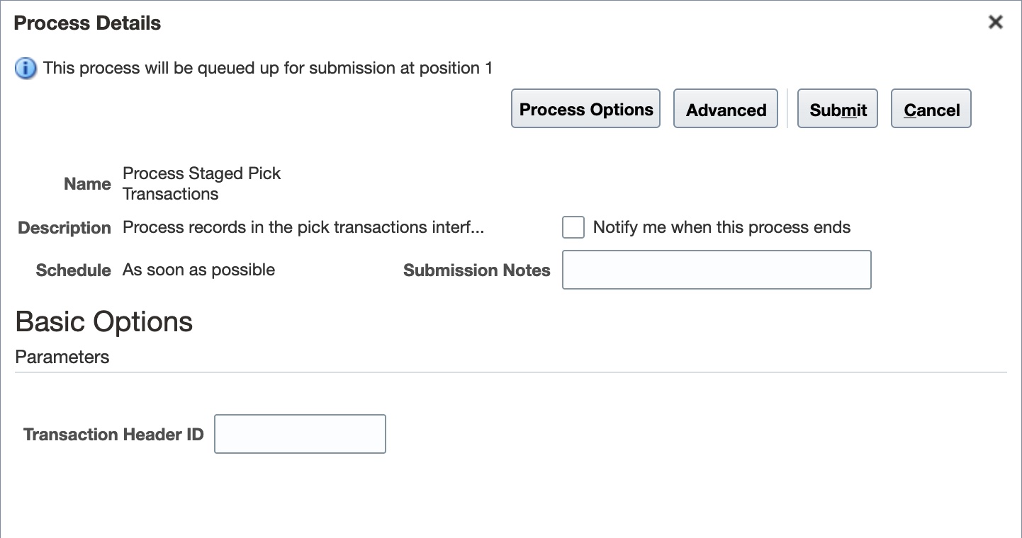Viewport: 1022px width, 538px height.
Task: Click the 'Process Staged Pick Transactions' name text
Action: (x=201, y=183)
